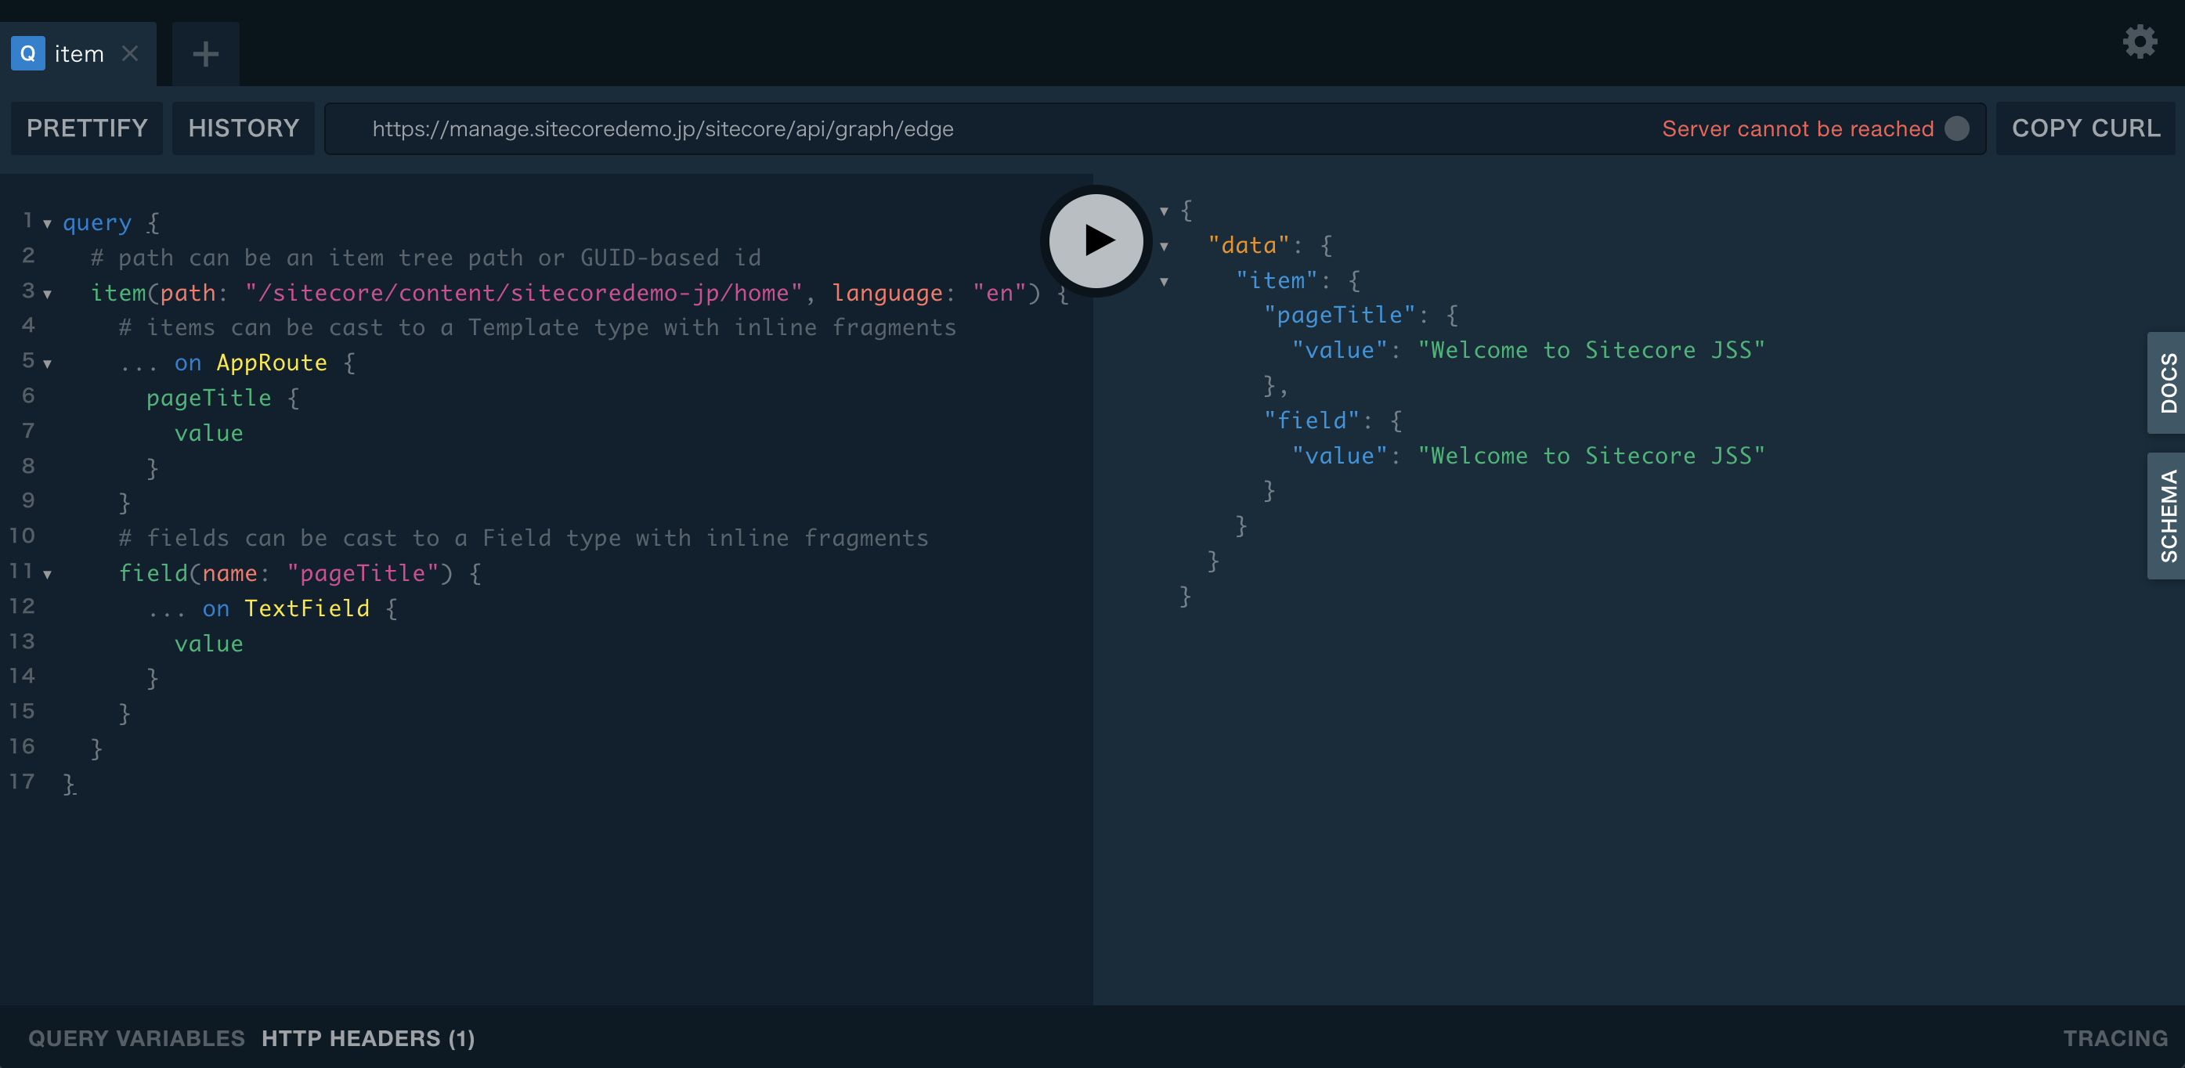Collapse the "item" response node
Viewport: 2185px width, 1068px height.
coord(1164,282)
